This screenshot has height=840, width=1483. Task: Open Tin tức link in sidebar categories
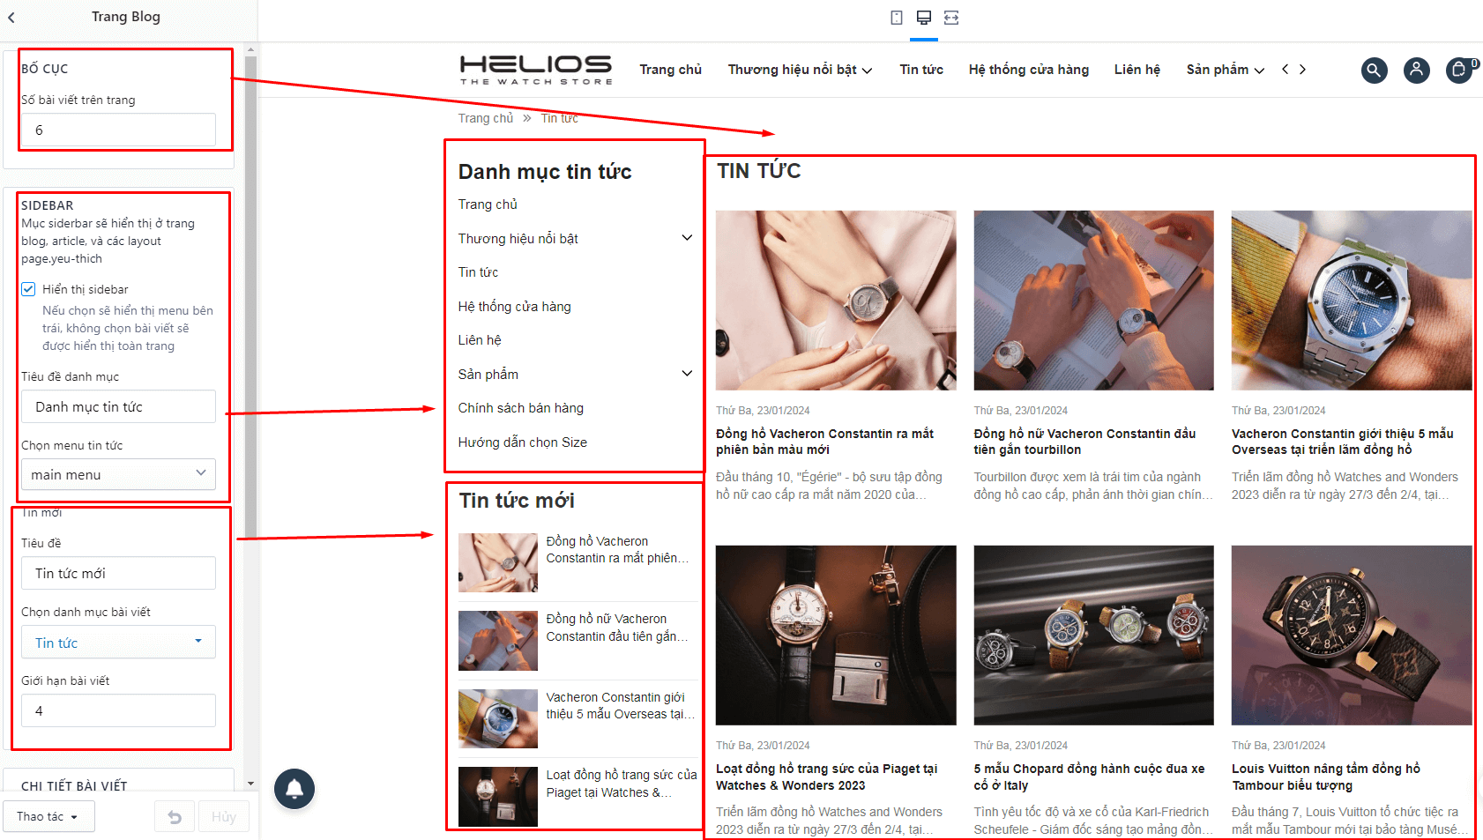point(478,272)
